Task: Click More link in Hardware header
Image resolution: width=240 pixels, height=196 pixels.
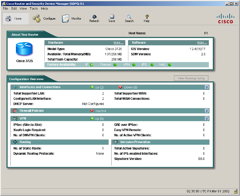Action: pyautogui.click(x=118, y=42)
